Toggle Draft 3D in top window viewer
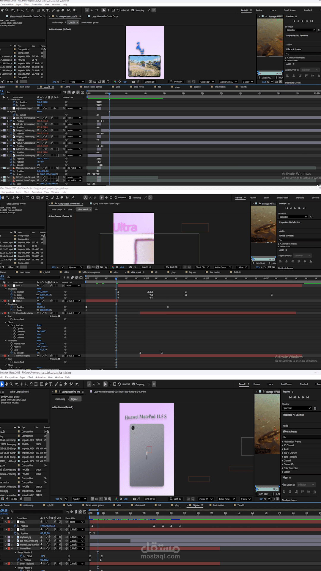Image resolution: width=321 pixels, height=571 pixels. click(x=176, y=82)
